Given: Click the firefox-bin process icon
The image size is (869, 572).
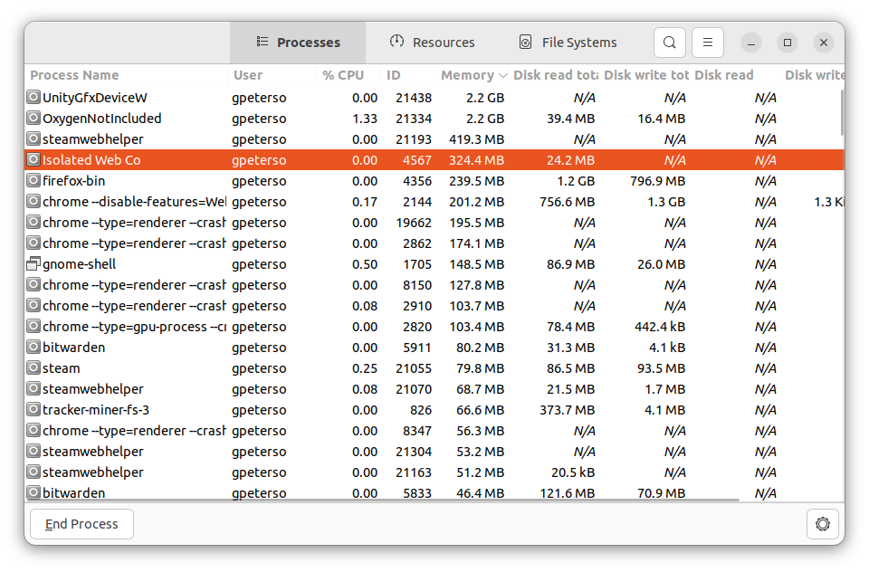Looking at the screenshot, I should [x=33, y=181].
